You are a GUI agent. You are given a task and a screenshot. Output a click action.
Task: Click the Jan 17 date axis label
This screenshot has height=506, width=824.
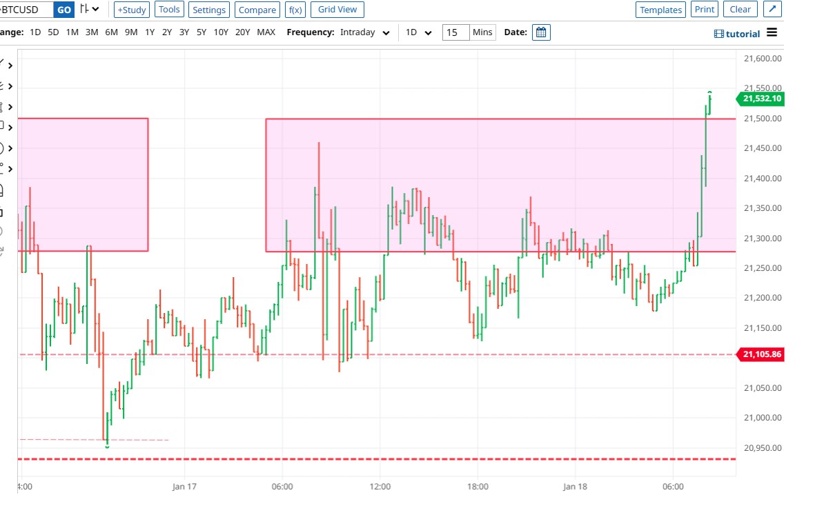pos(184,487)
